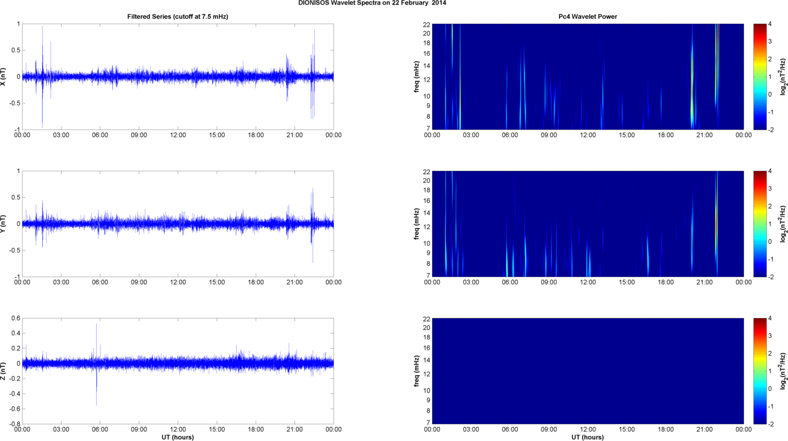
Task: Click the '4' tick on the middle colorbar
Action: tap(770, 171)
